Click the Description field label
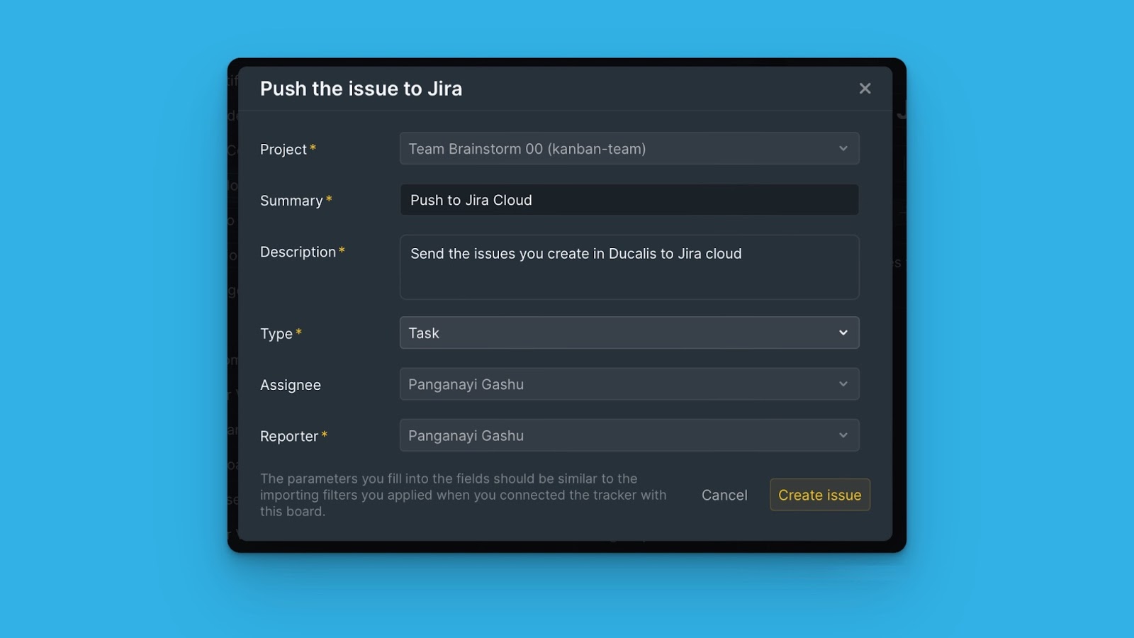The height and width of the screenshot is (638, 1134). pos(298,252)
